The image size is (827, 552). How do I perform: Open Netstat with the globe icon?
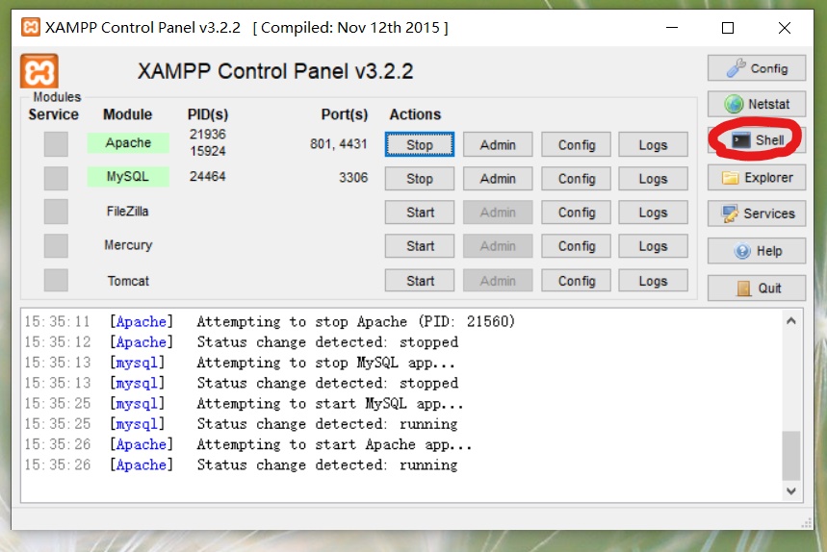click(757, 104)
